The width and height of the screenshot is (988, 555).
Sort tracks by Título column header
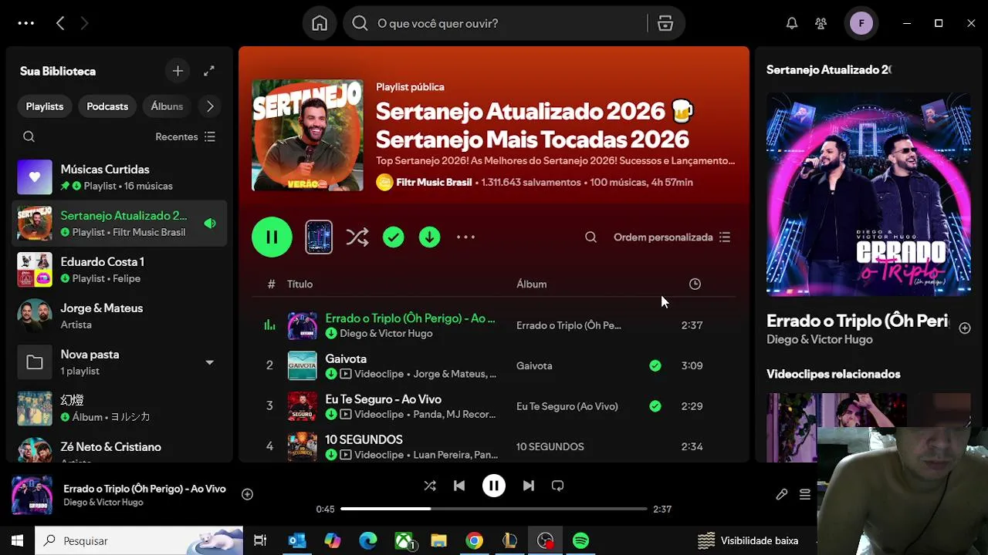299,284
